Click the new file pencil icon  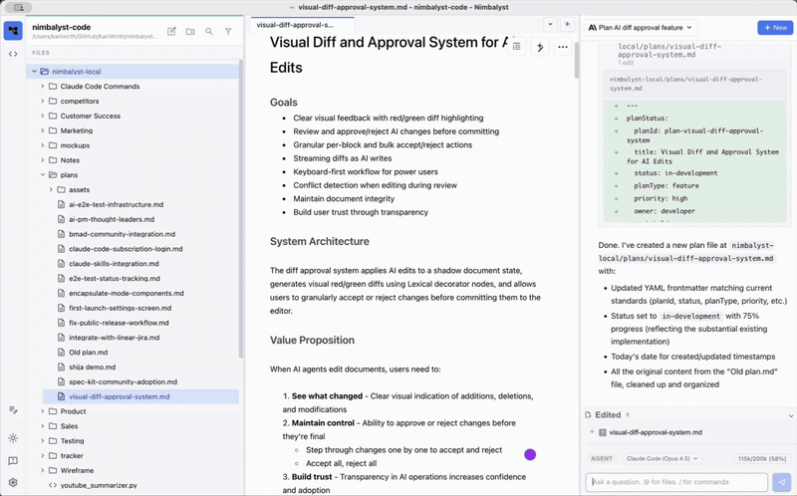click(x=171, y=32)
